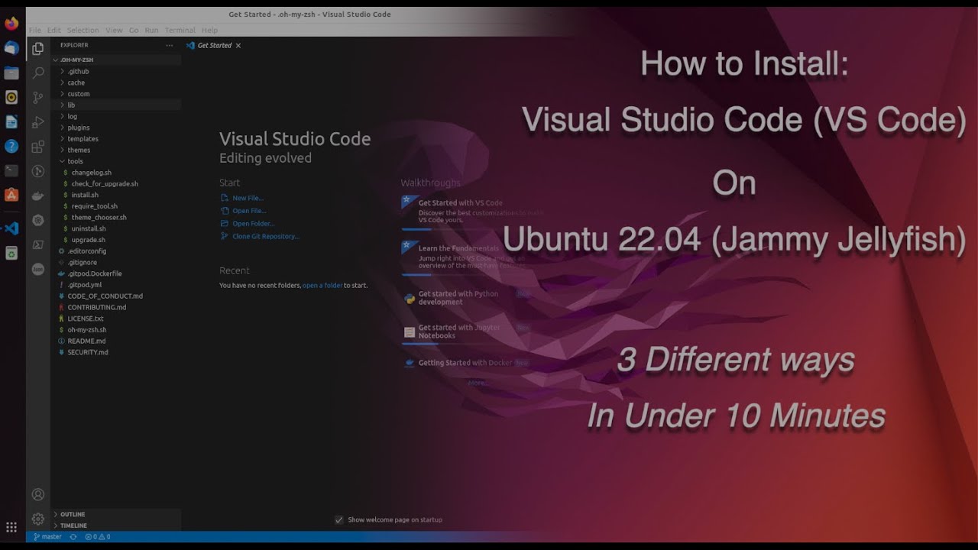Image resolution: width=978 pixels, height=550 pixels.
Task: Expand the custom folder
Action: pyautogui.click(x=116, y=94)
